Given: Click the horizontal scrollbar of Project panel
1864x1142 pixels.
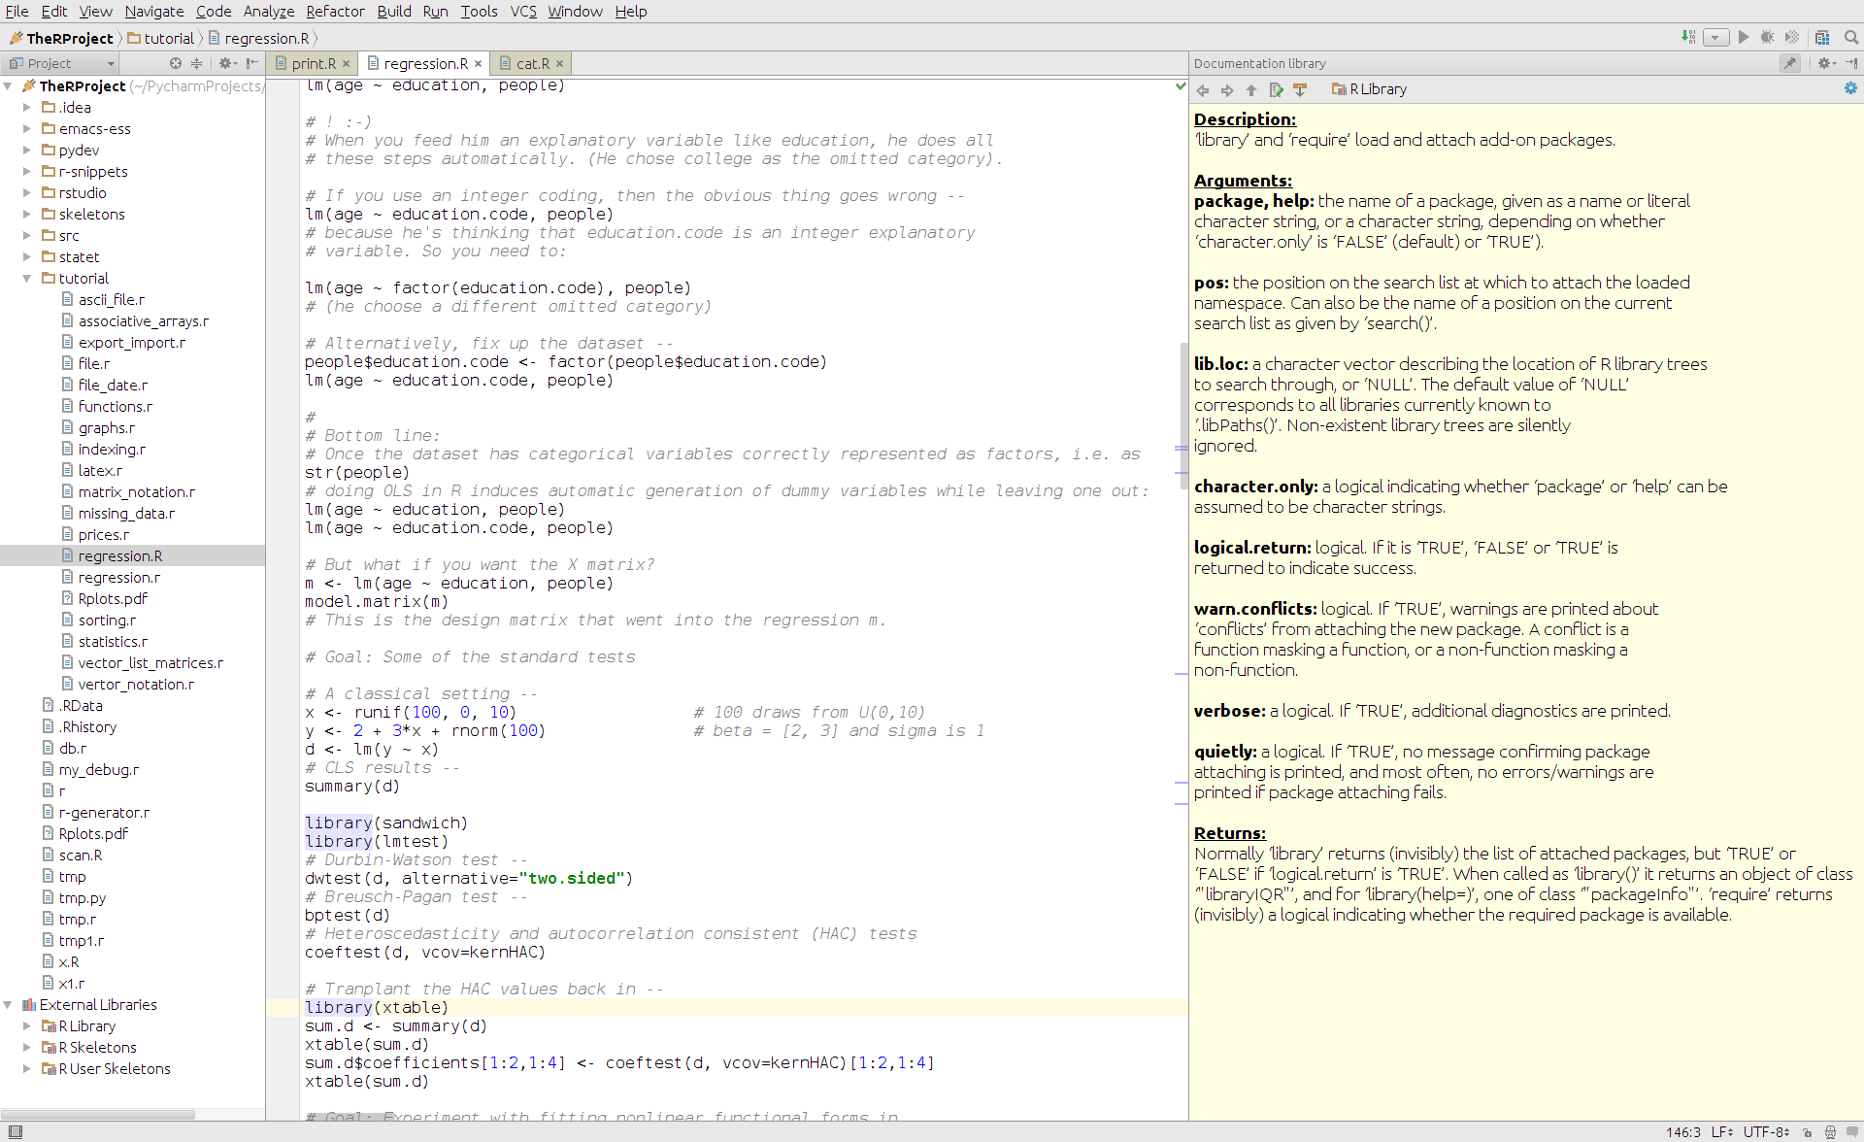Looking at the screenshot, I should 97,1114.
